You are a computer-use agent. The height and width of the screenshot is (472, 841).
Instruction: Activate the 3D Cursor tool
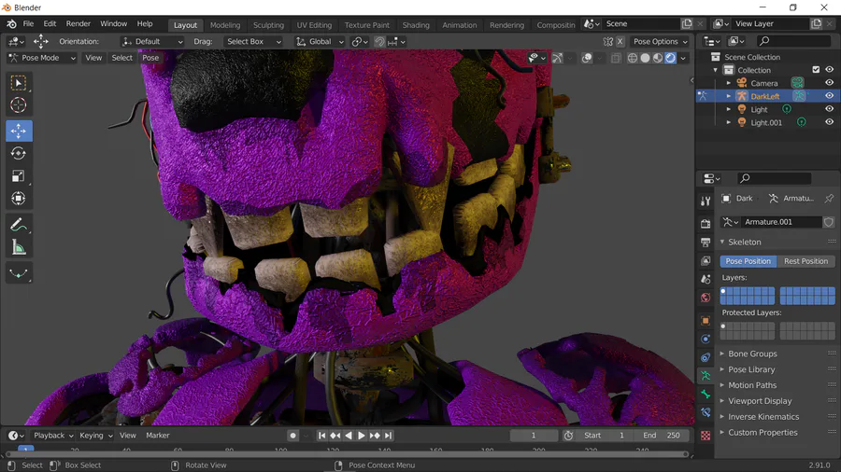19,105
